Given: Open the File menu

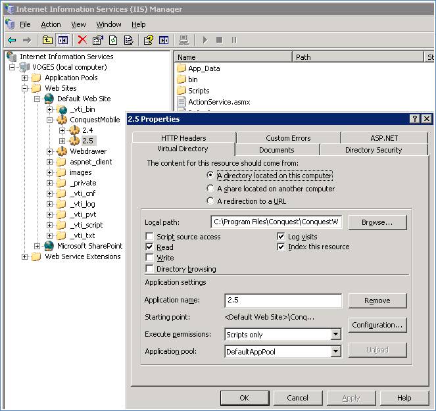Looking at the screenshot, I should (25, 25).
